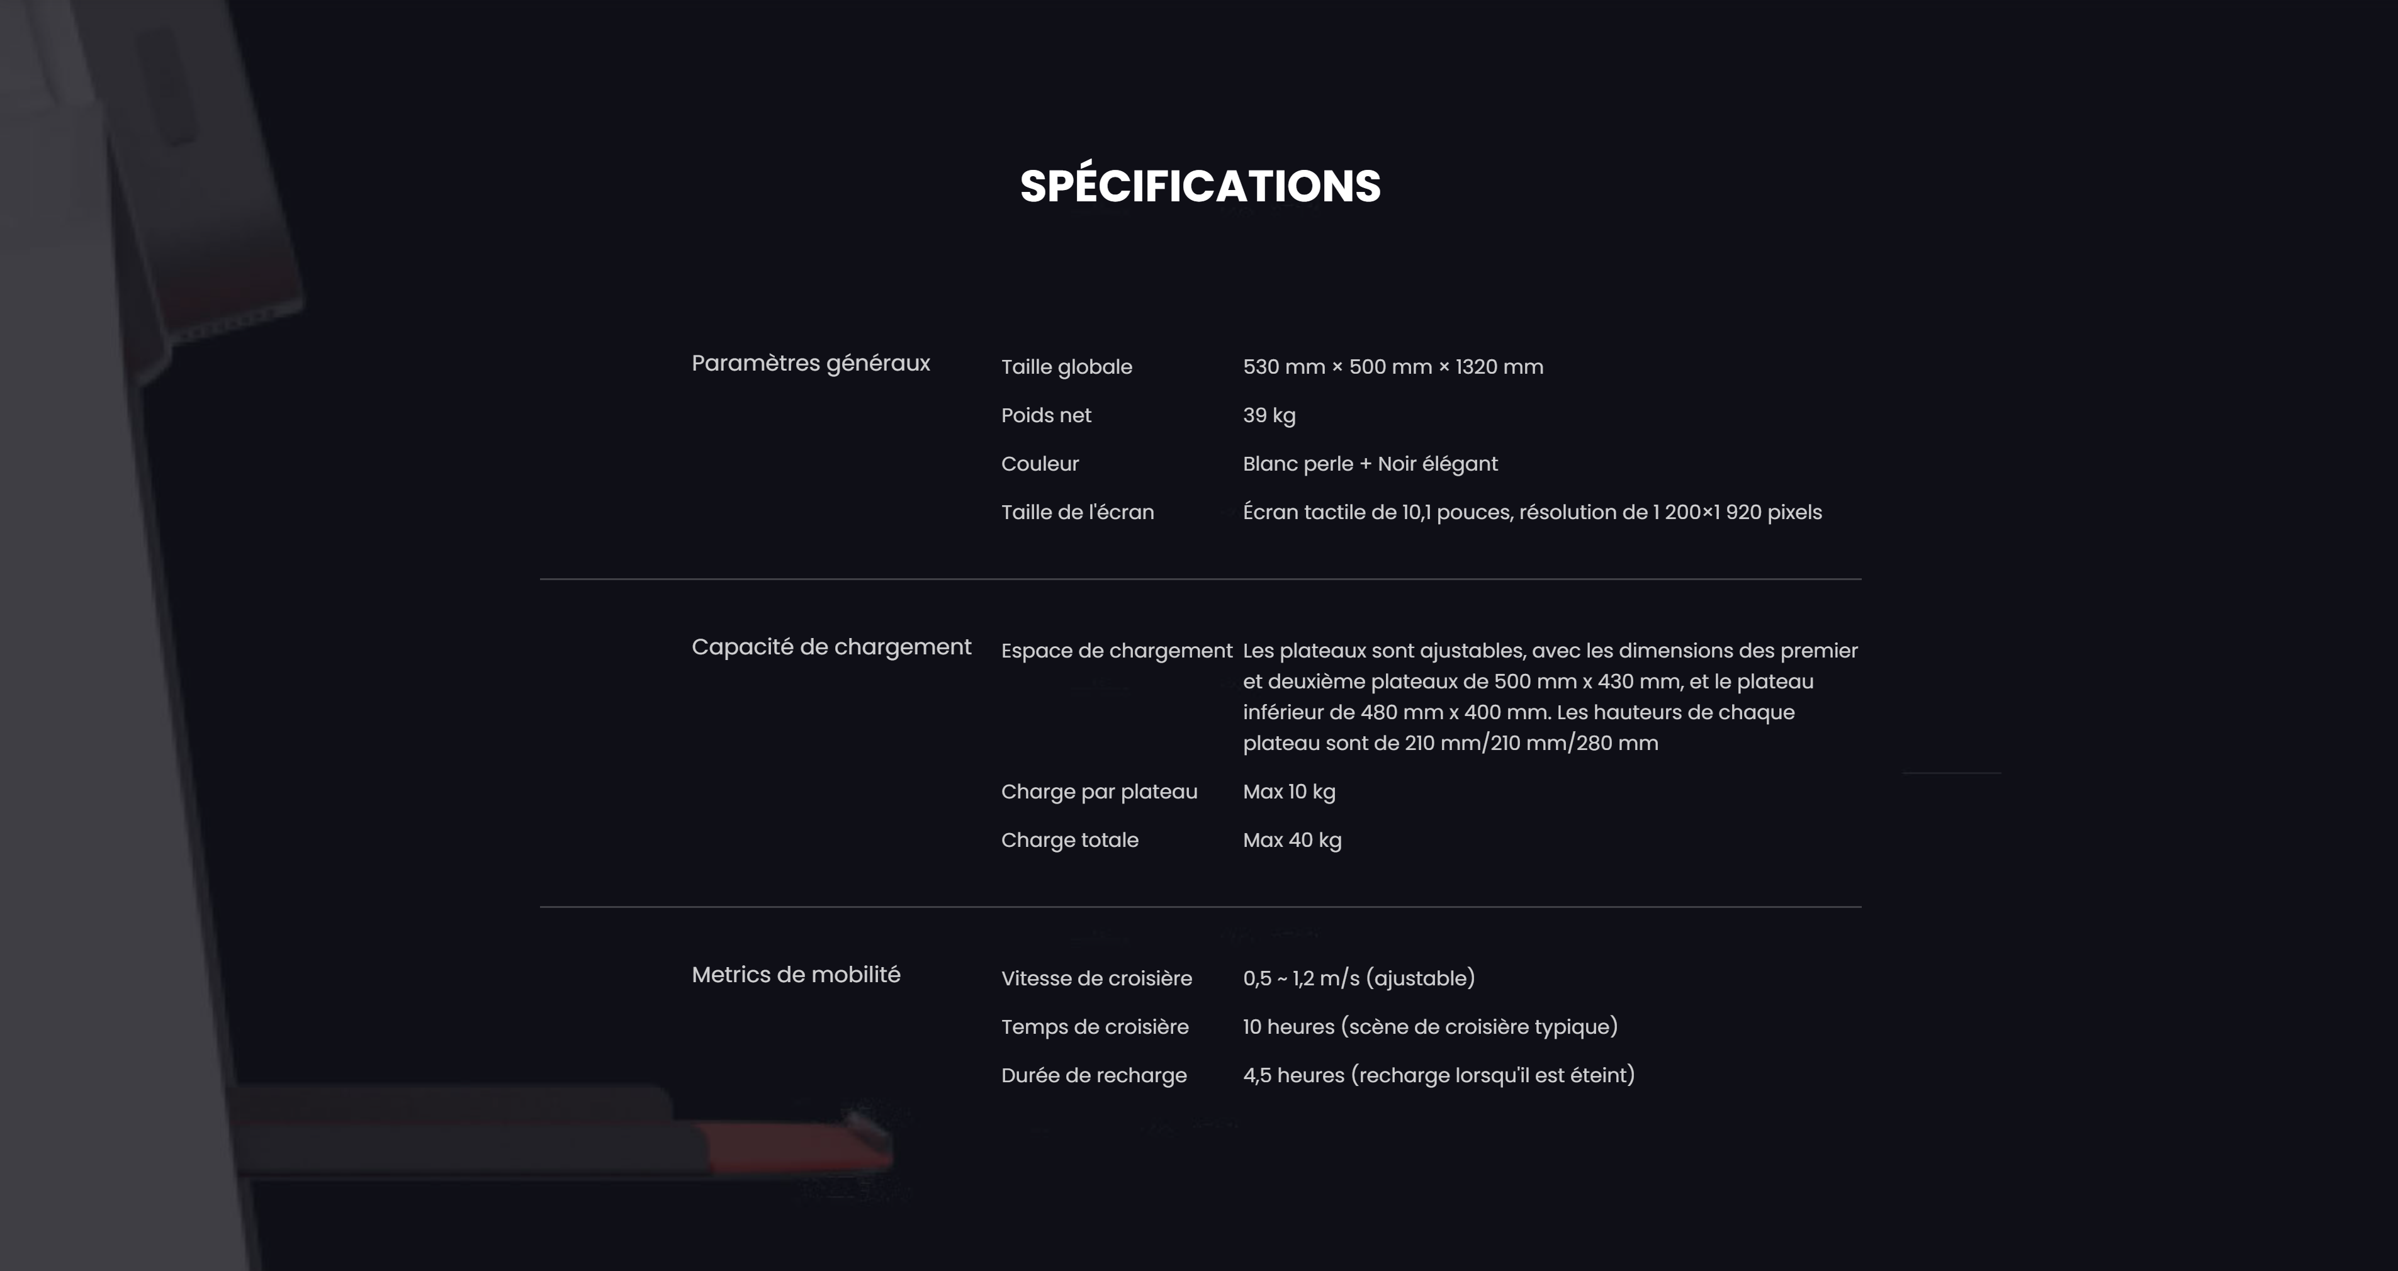Screen dimensions: 2398x1271
Task: Click the Capacité de chargement section title
Action: [830, 647]
